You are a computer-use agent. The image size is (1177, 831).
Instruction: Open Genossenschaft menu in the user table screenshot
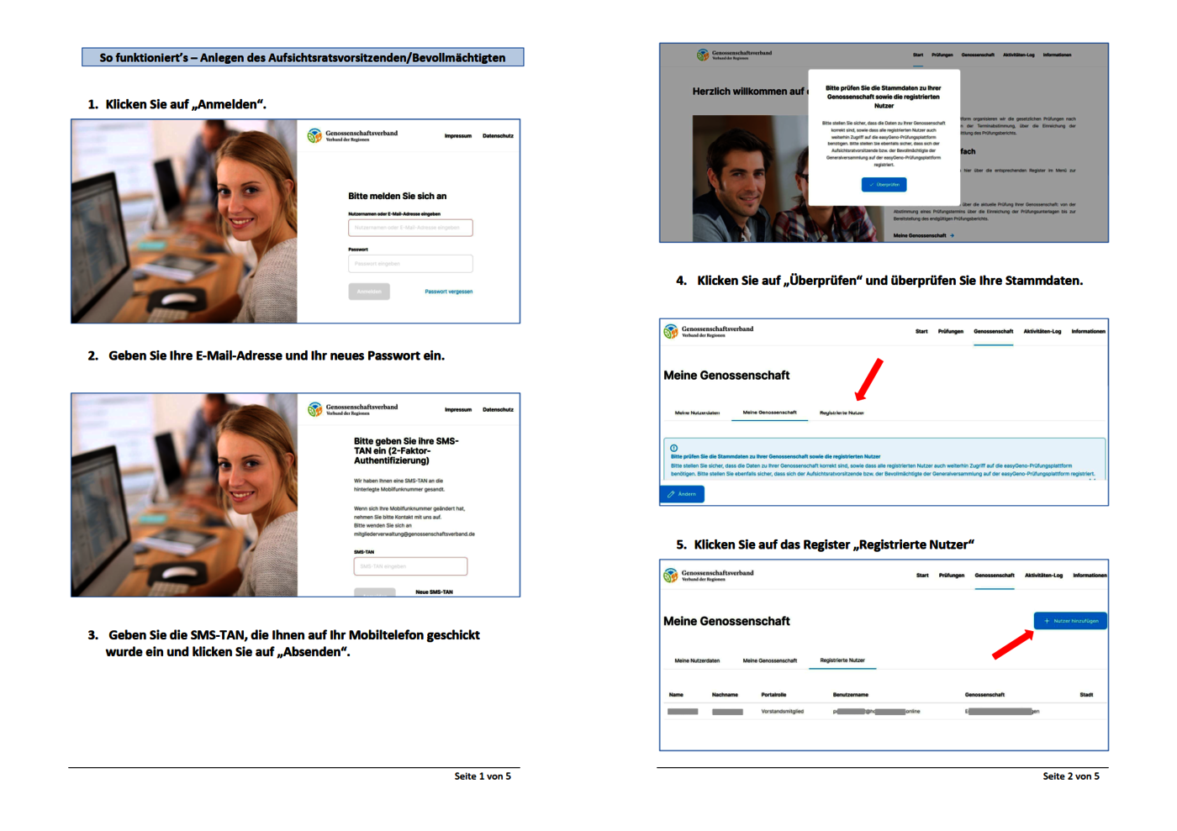(995, 576)
